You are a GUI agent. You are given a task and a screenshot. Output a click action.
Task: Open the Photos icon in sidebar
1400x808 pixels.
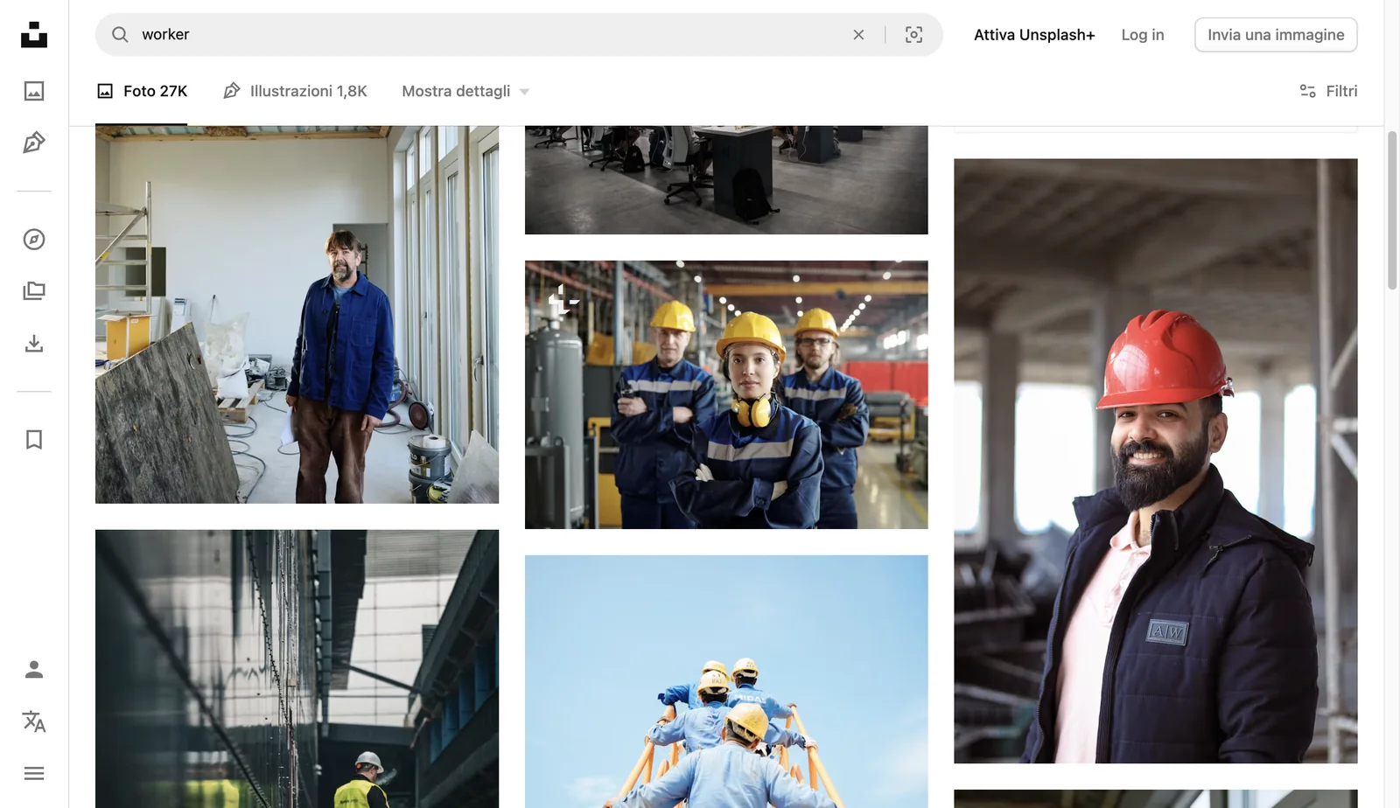click(34, 91)
